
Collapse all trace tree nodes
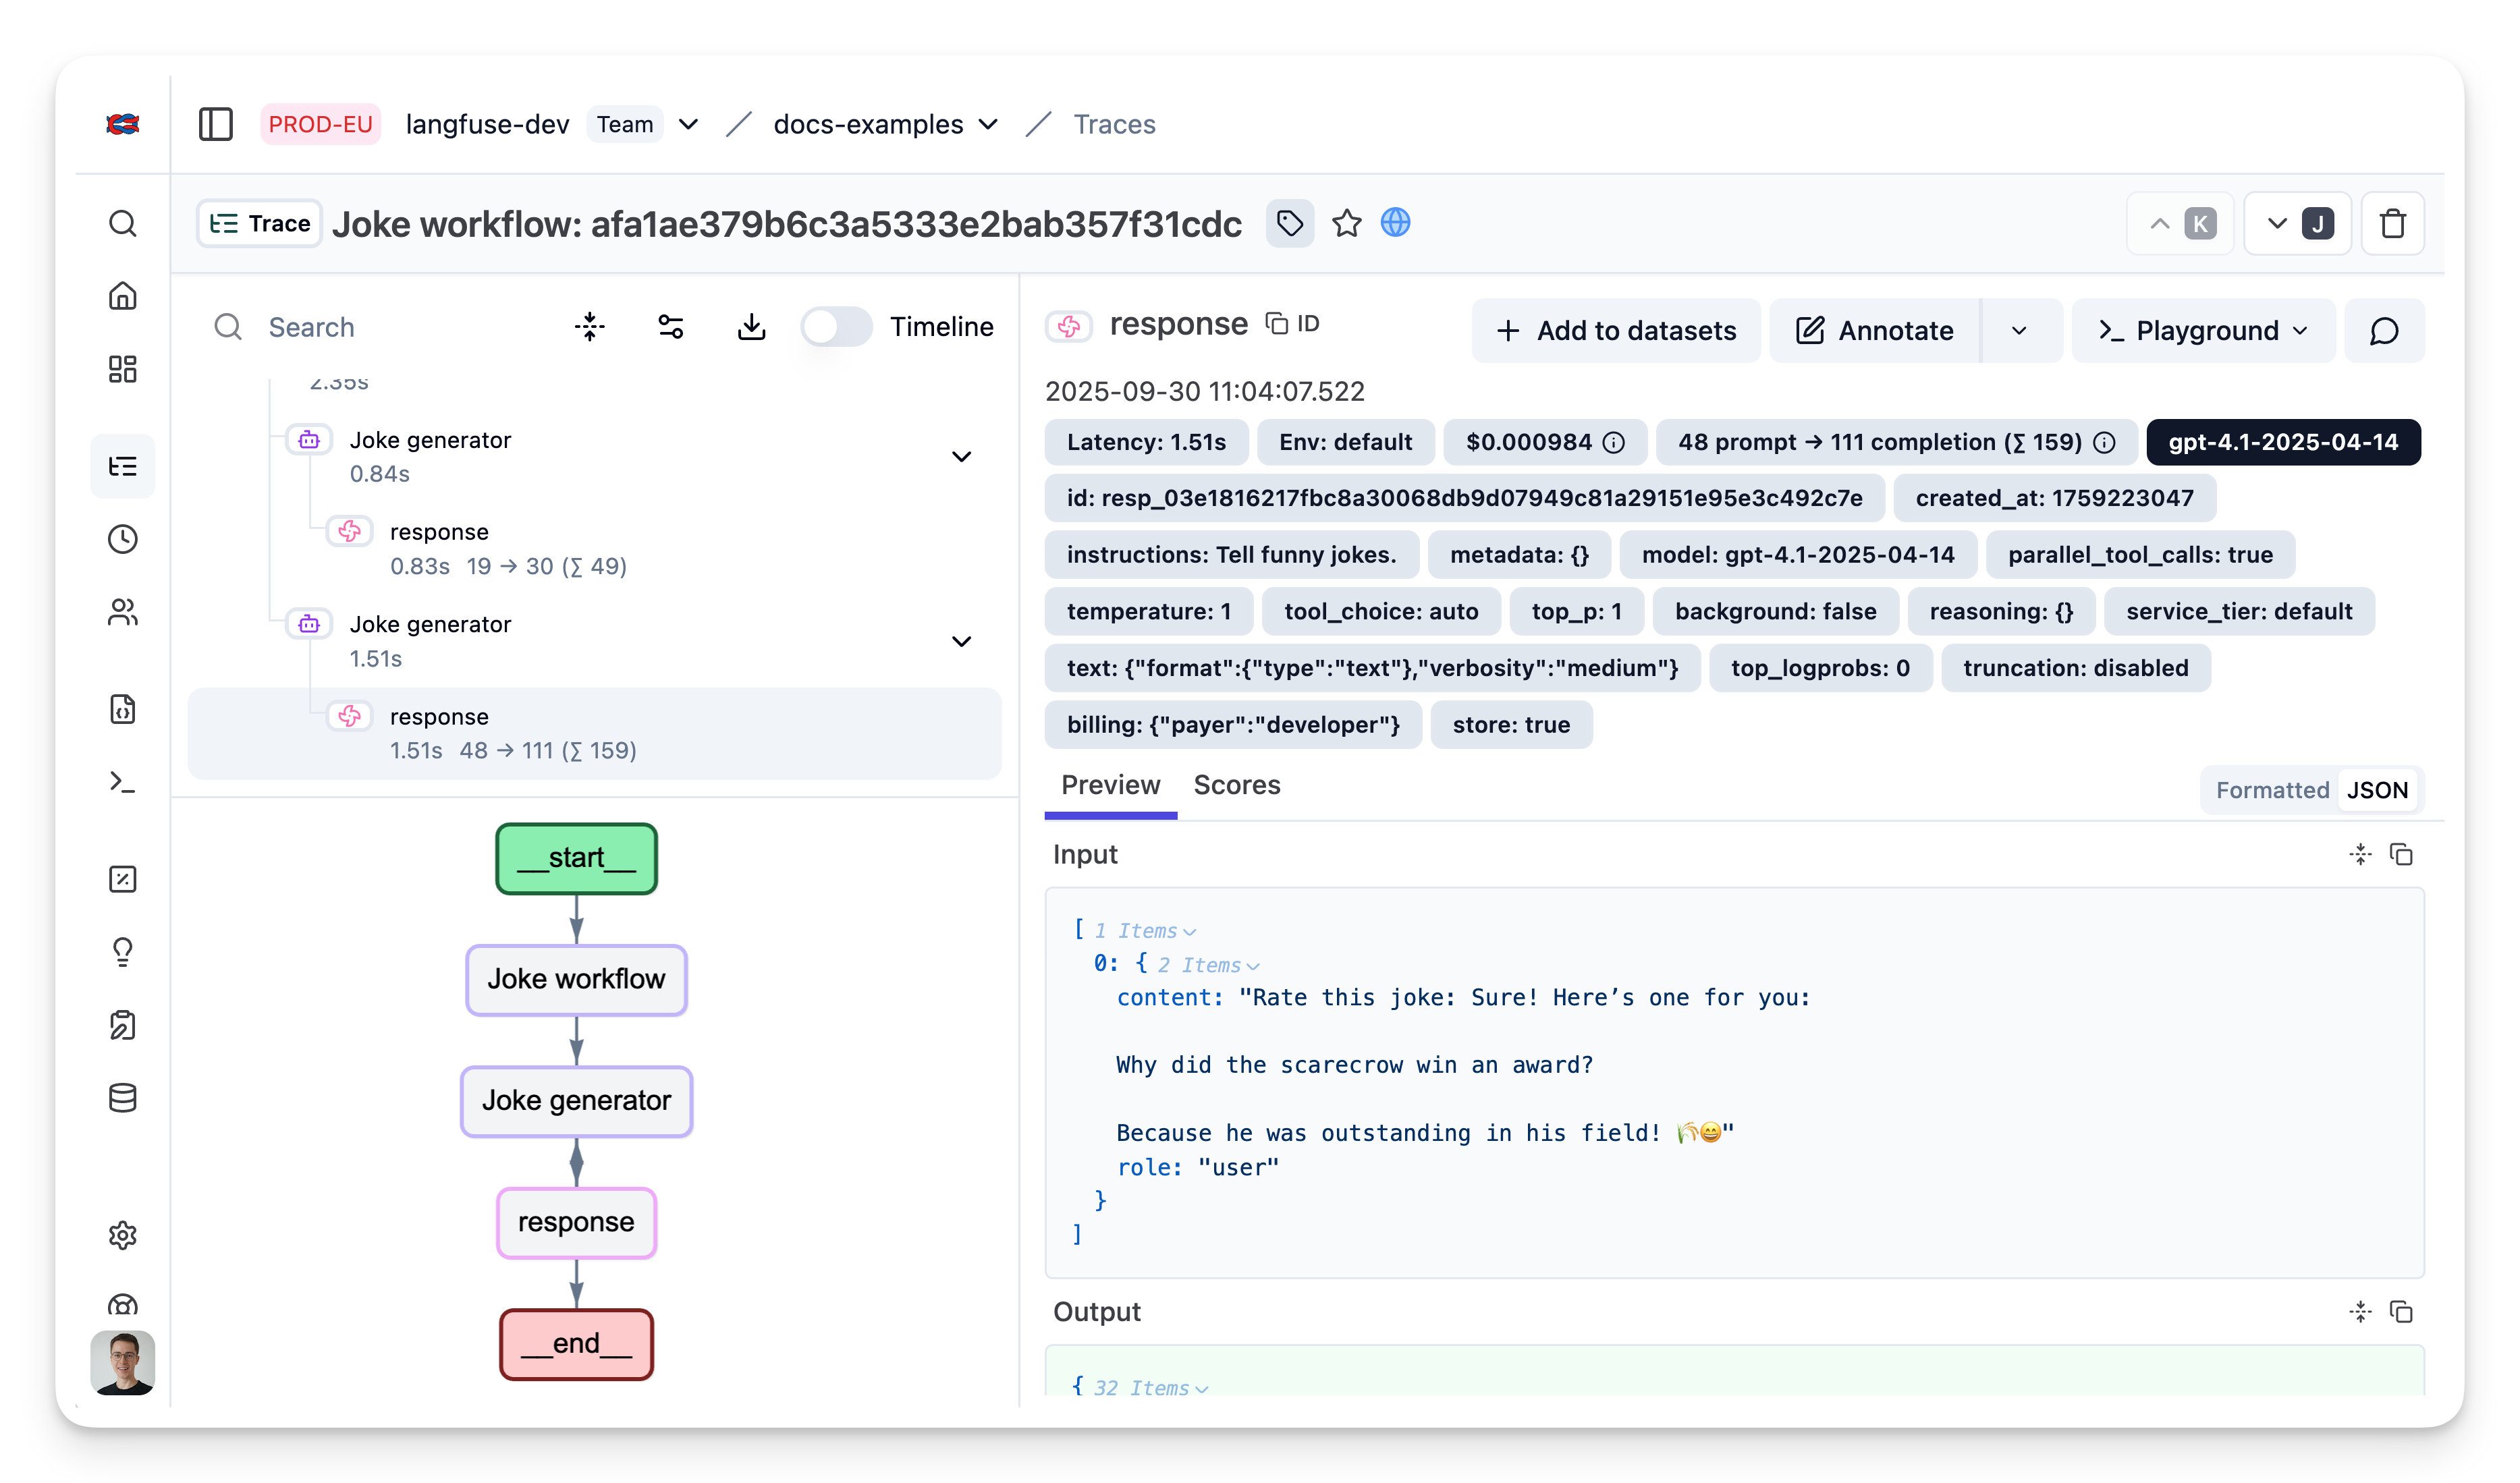(590, 327)
